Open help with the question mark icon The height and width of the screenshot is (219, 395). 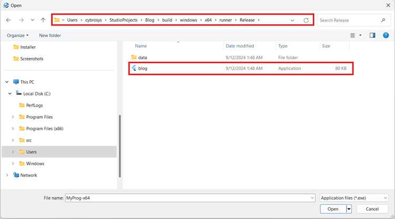click(x=386, y=35)
